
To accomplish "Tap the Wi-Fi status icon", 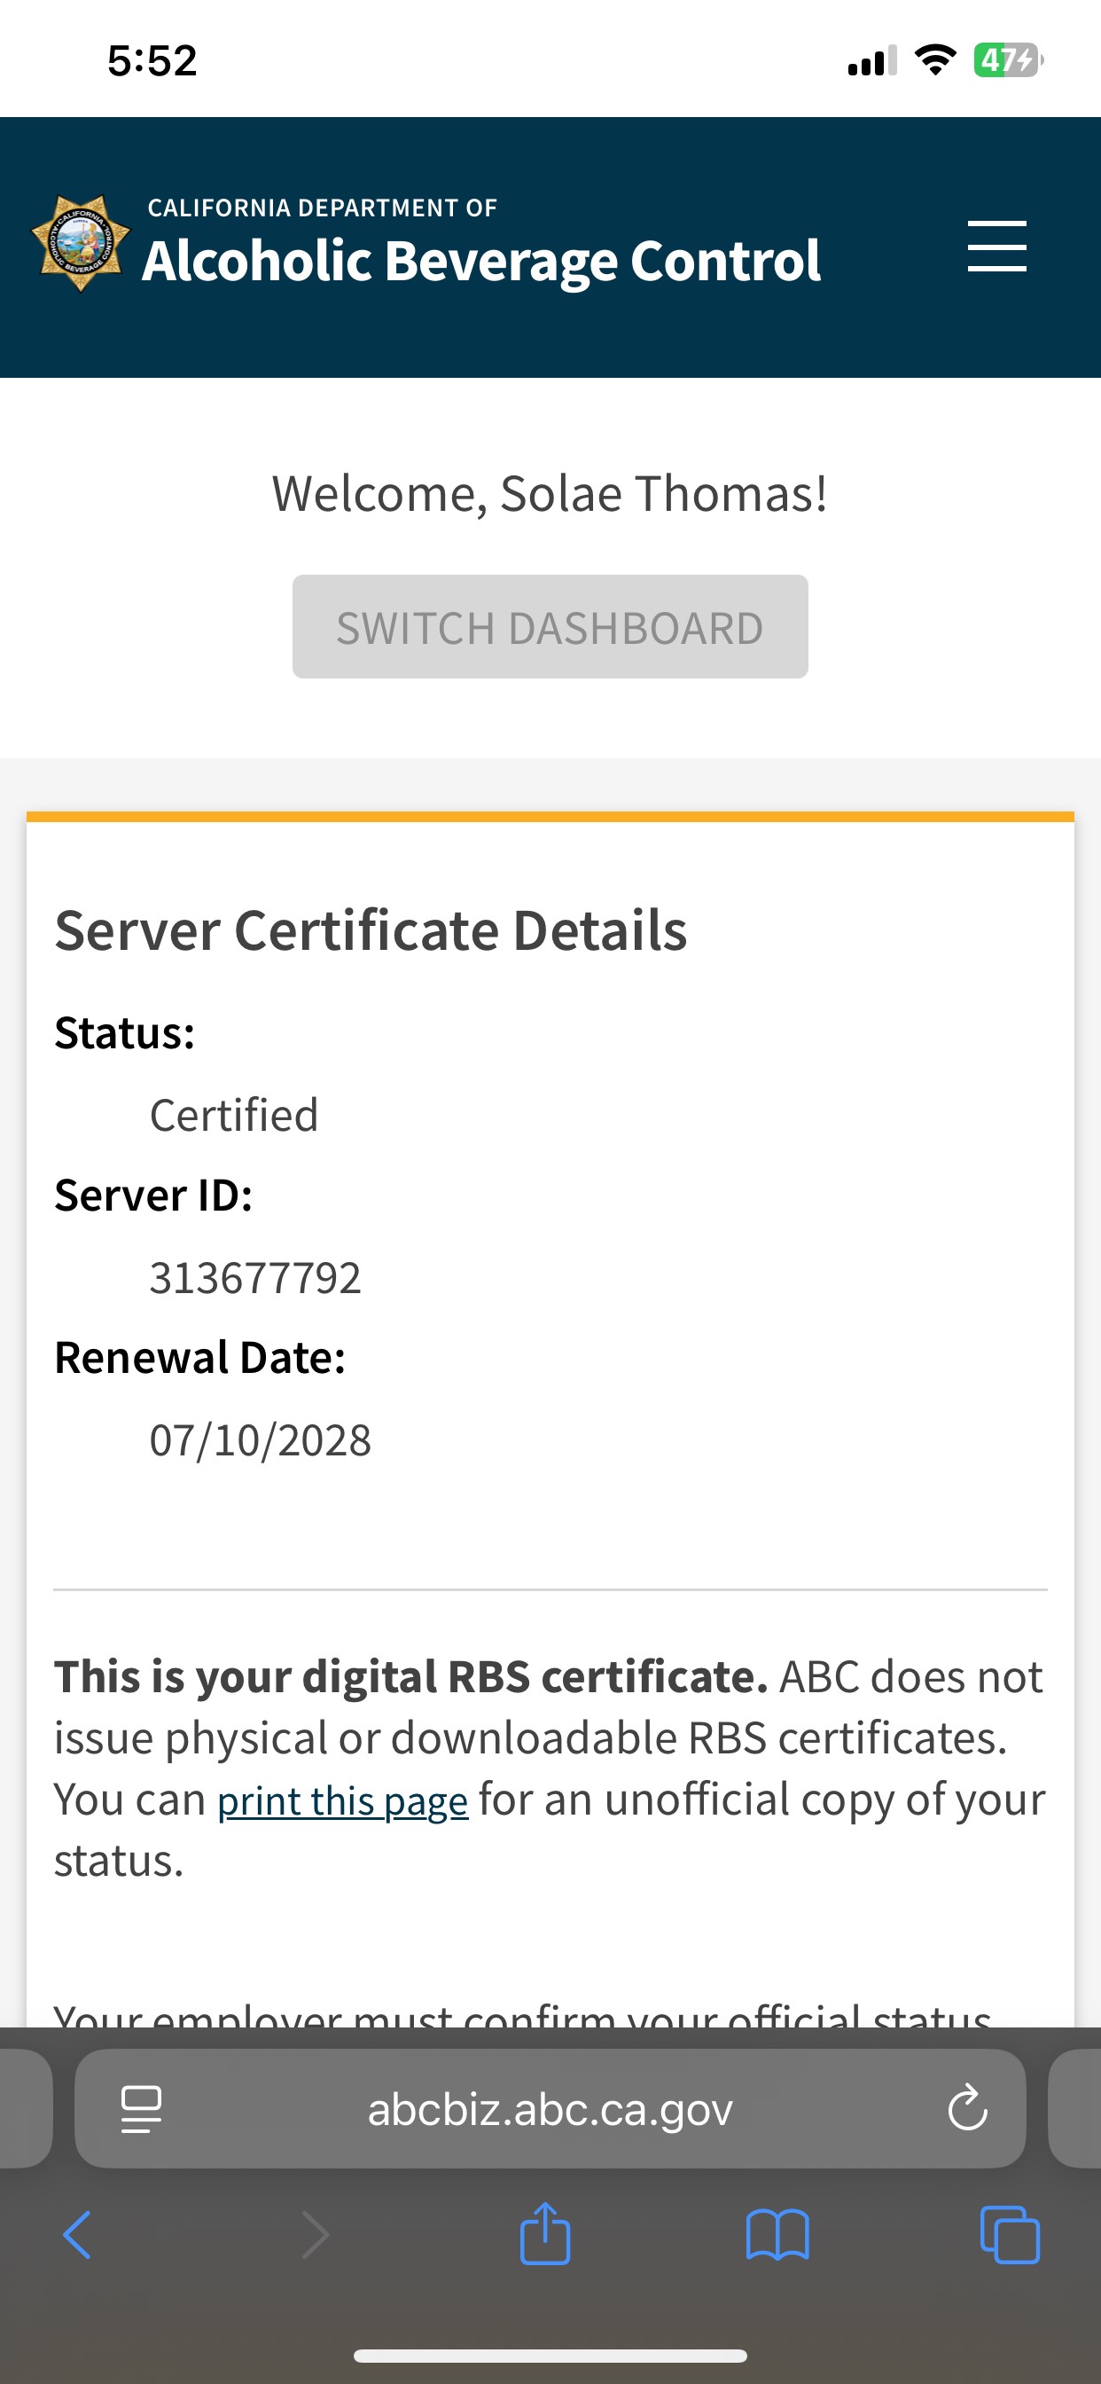I will (934, 61).
